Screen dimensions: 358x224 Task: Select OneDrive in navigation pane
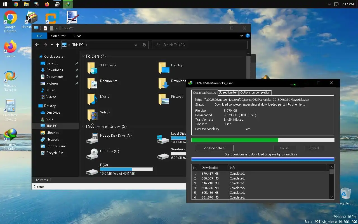click(53, 113)
